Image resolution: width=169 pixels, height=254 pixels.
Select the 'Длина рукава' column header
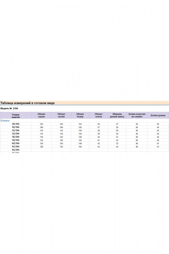click(x=158, y=115)
